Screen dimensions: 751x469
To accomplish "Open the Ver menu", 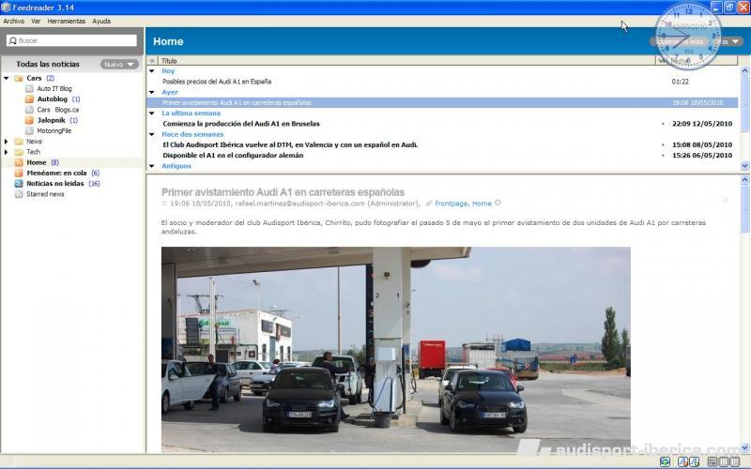I will pyautogui.click(x=36, y=21).
